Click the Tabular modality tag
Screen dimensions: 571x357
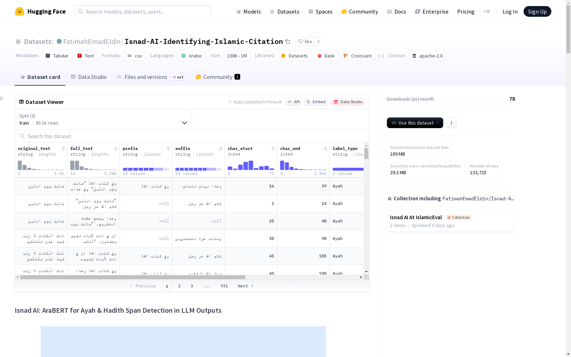click(x=57, y=56)
